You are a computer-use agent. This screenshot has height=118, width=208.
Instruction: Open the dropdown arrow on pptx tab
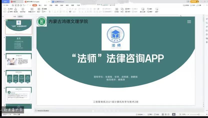[49, 2]
